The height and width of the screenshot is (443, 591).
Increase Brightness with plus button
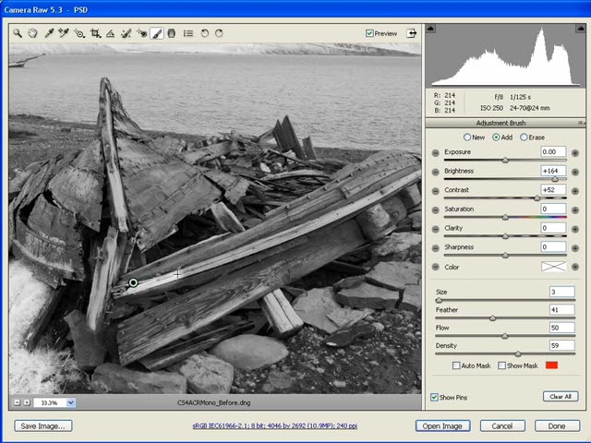coord(575,173)
